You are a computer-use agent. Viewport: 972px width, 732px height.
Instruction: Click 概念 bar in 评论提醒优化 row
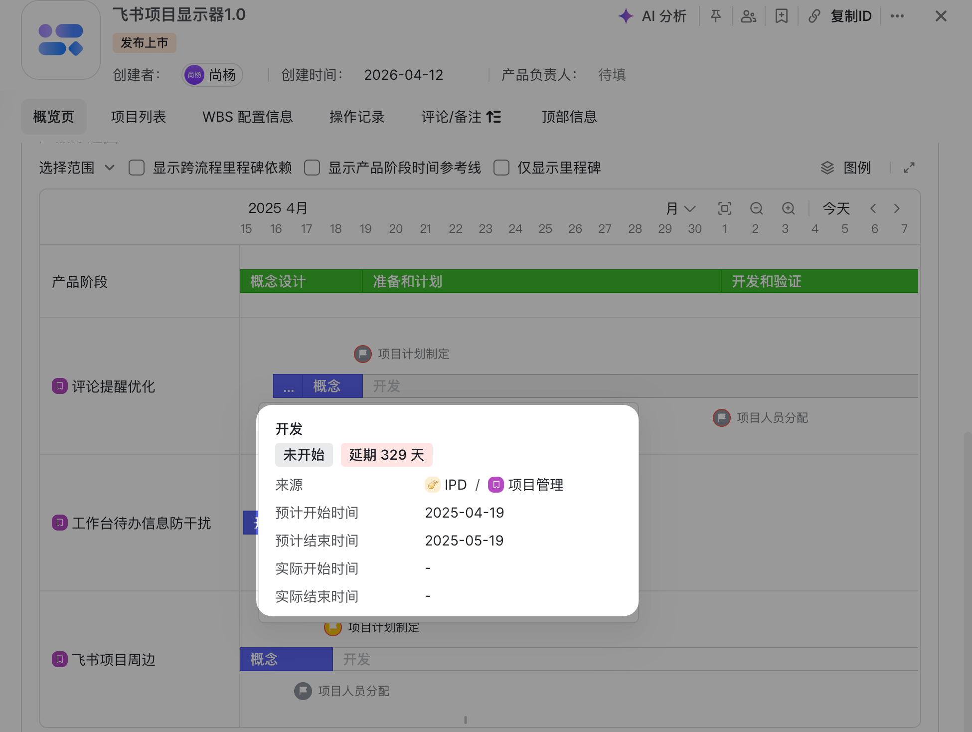click(333, 386)
